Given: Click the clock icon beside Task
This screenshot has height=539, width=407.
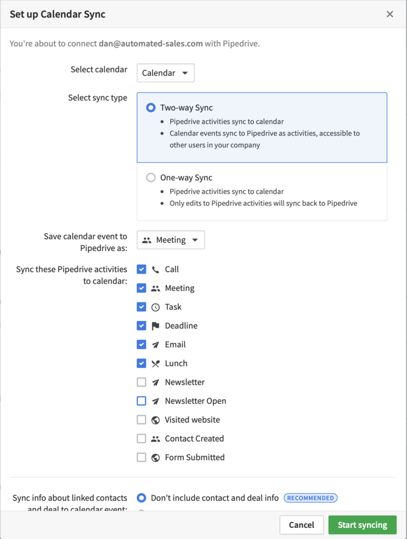Looking at the screenshot, I should click(x=155, y=307).
